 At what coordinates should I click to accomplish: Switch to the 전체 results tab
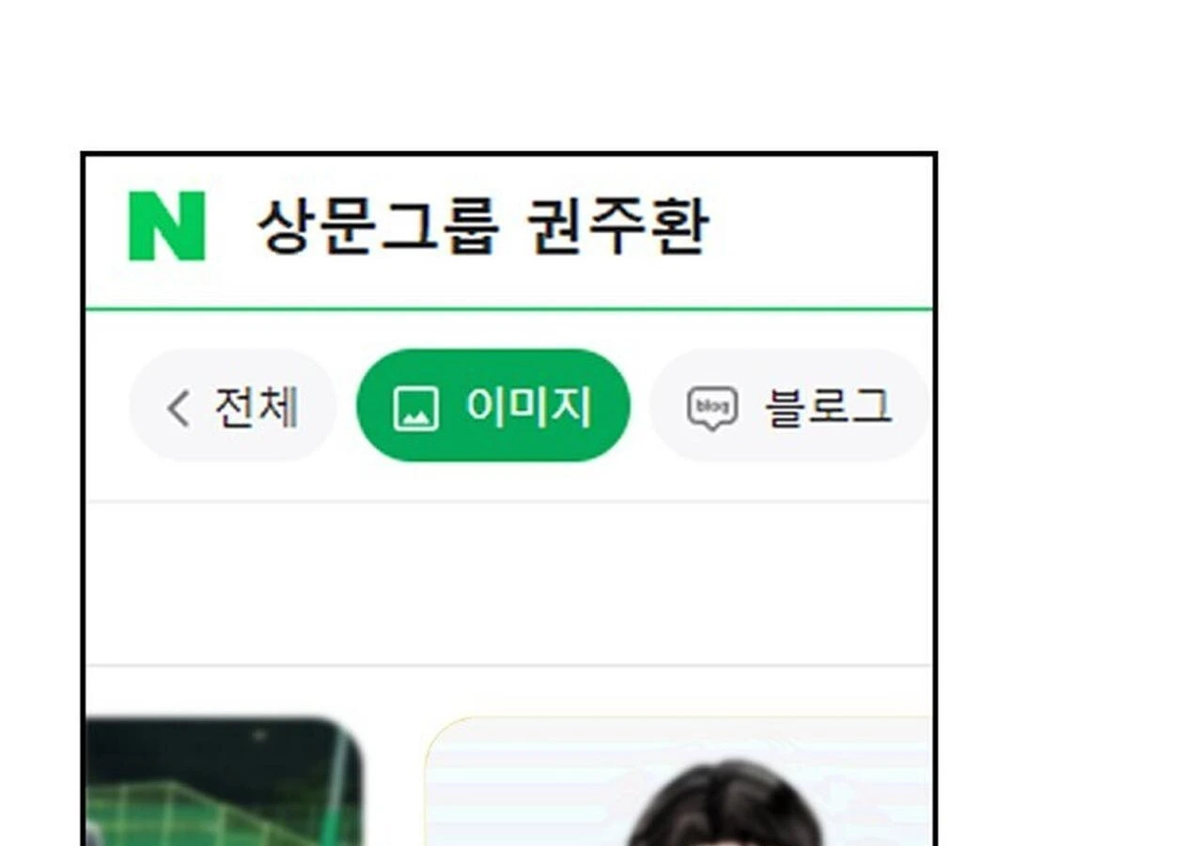[x=232, y=405]
